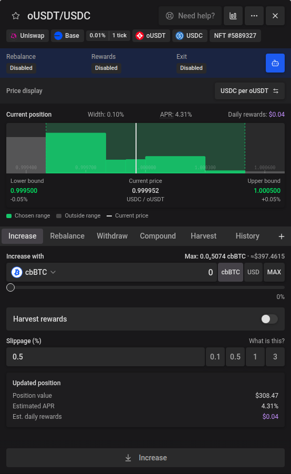This screenshot has width=291, height=474.
Task: Click the bottom Increase submit button
Action: (145, 458)
